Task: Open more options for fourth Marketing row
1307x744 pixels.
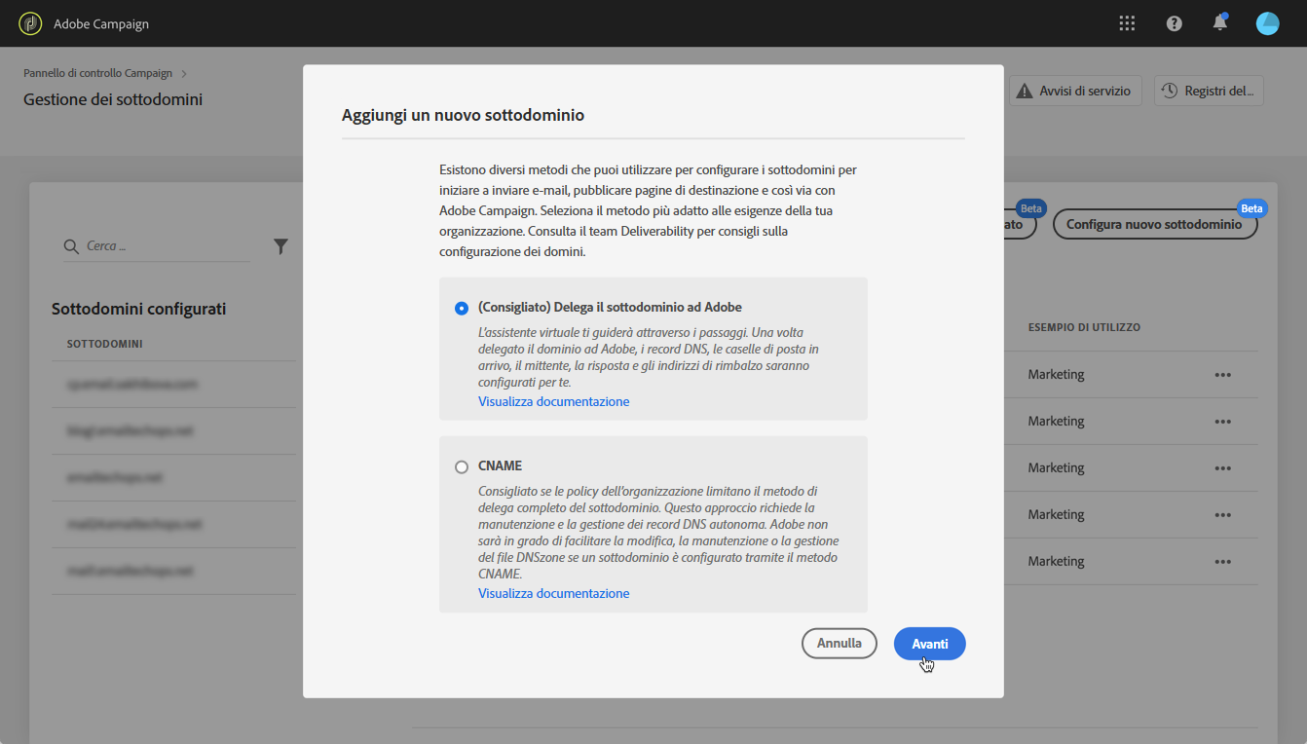Action: tap(1222, 515)
